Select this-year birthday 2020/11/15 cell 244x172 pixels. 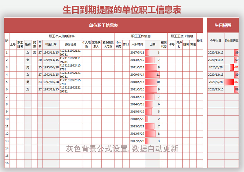216,60
